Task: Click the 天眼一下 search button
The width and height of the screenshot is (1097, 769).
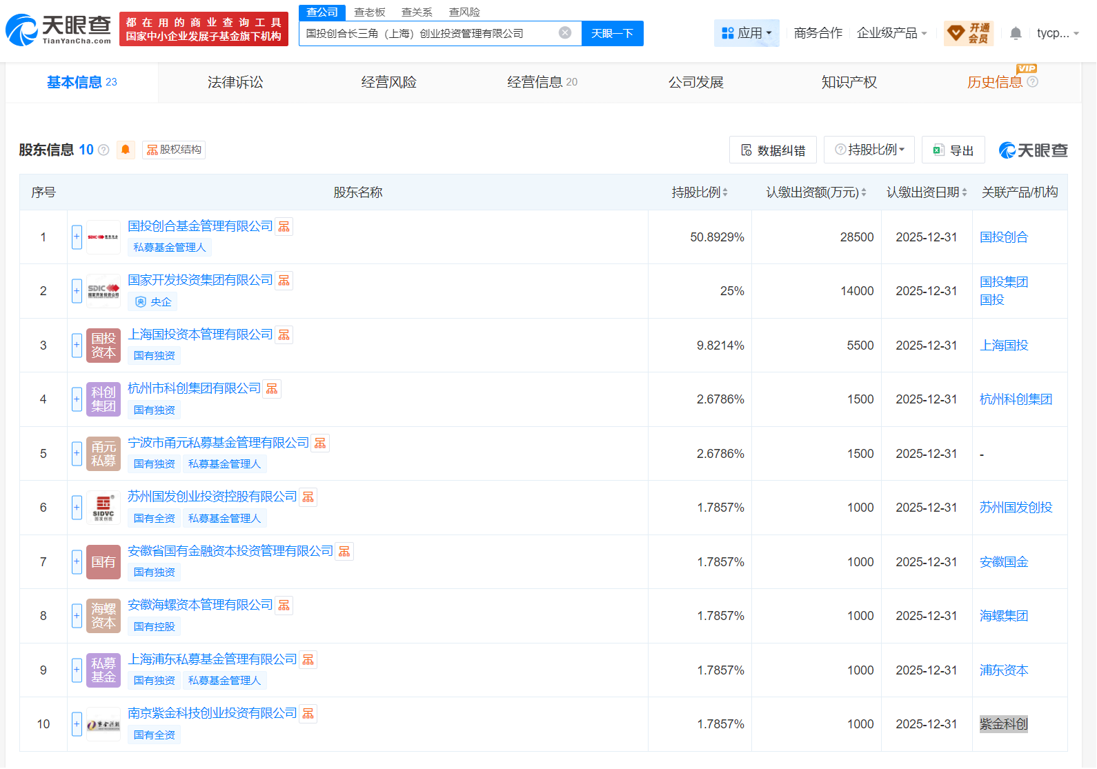Action: 613,33
